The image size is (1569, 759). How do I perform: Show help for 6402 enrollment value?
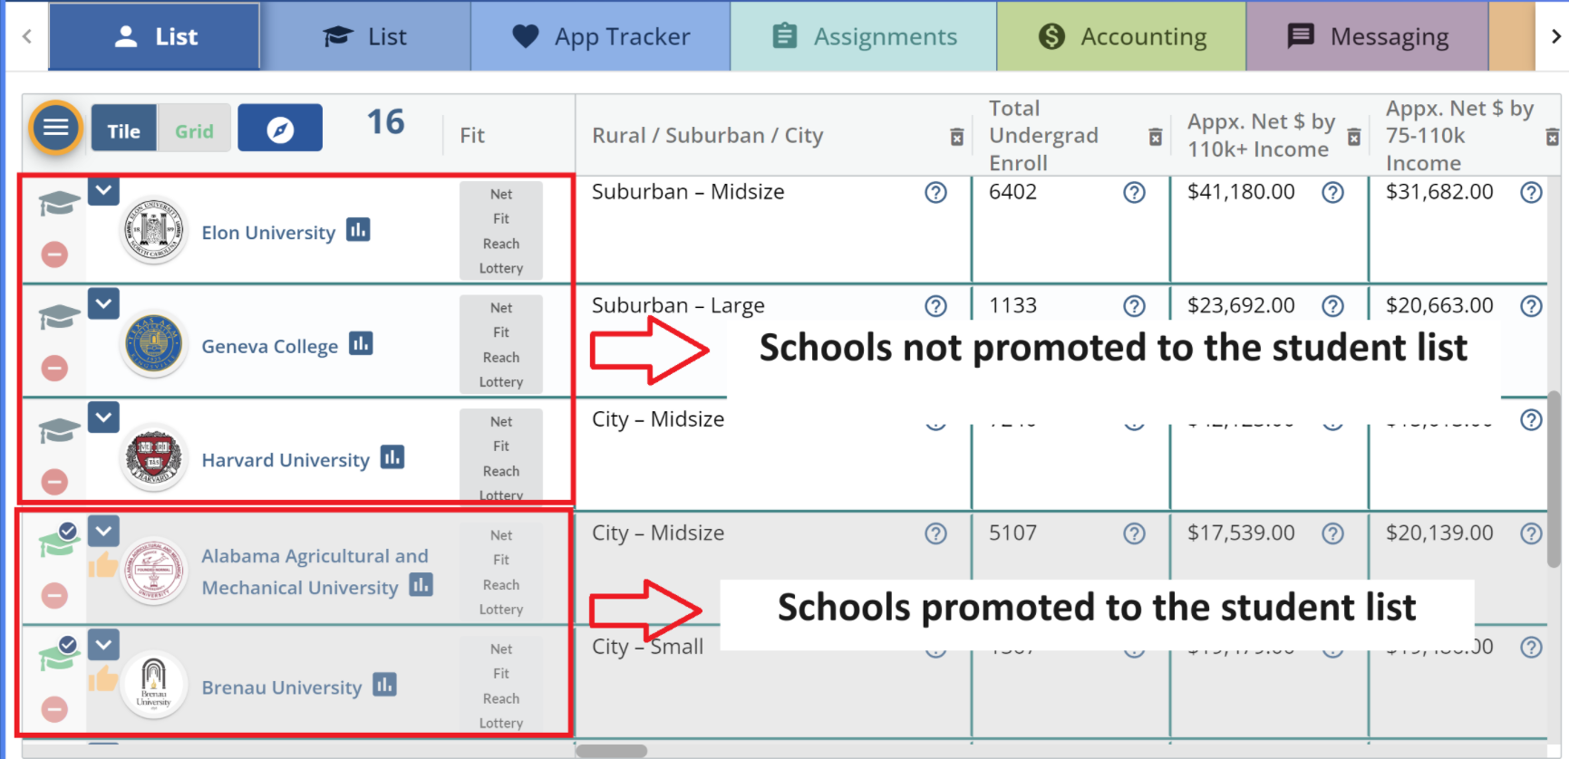[1134, 192]
